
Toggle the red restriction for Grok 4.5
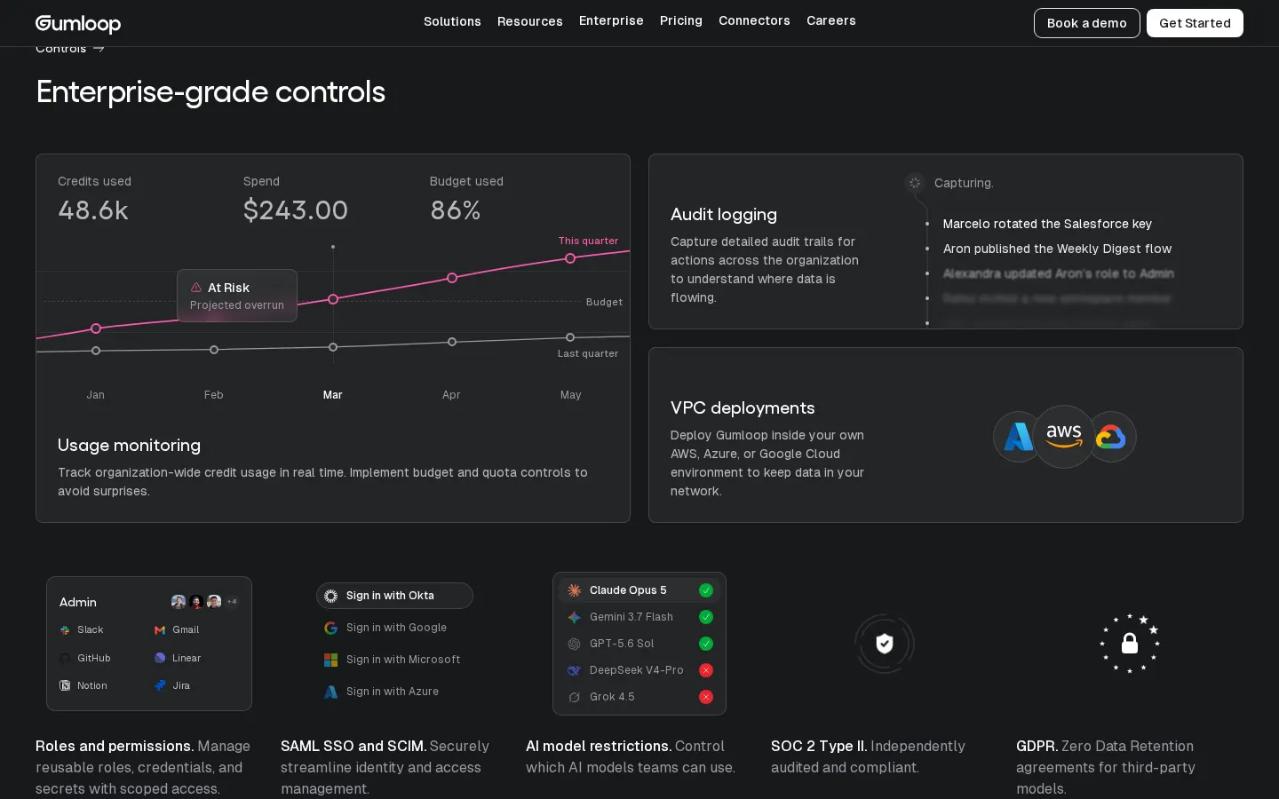tap(706, 697)
